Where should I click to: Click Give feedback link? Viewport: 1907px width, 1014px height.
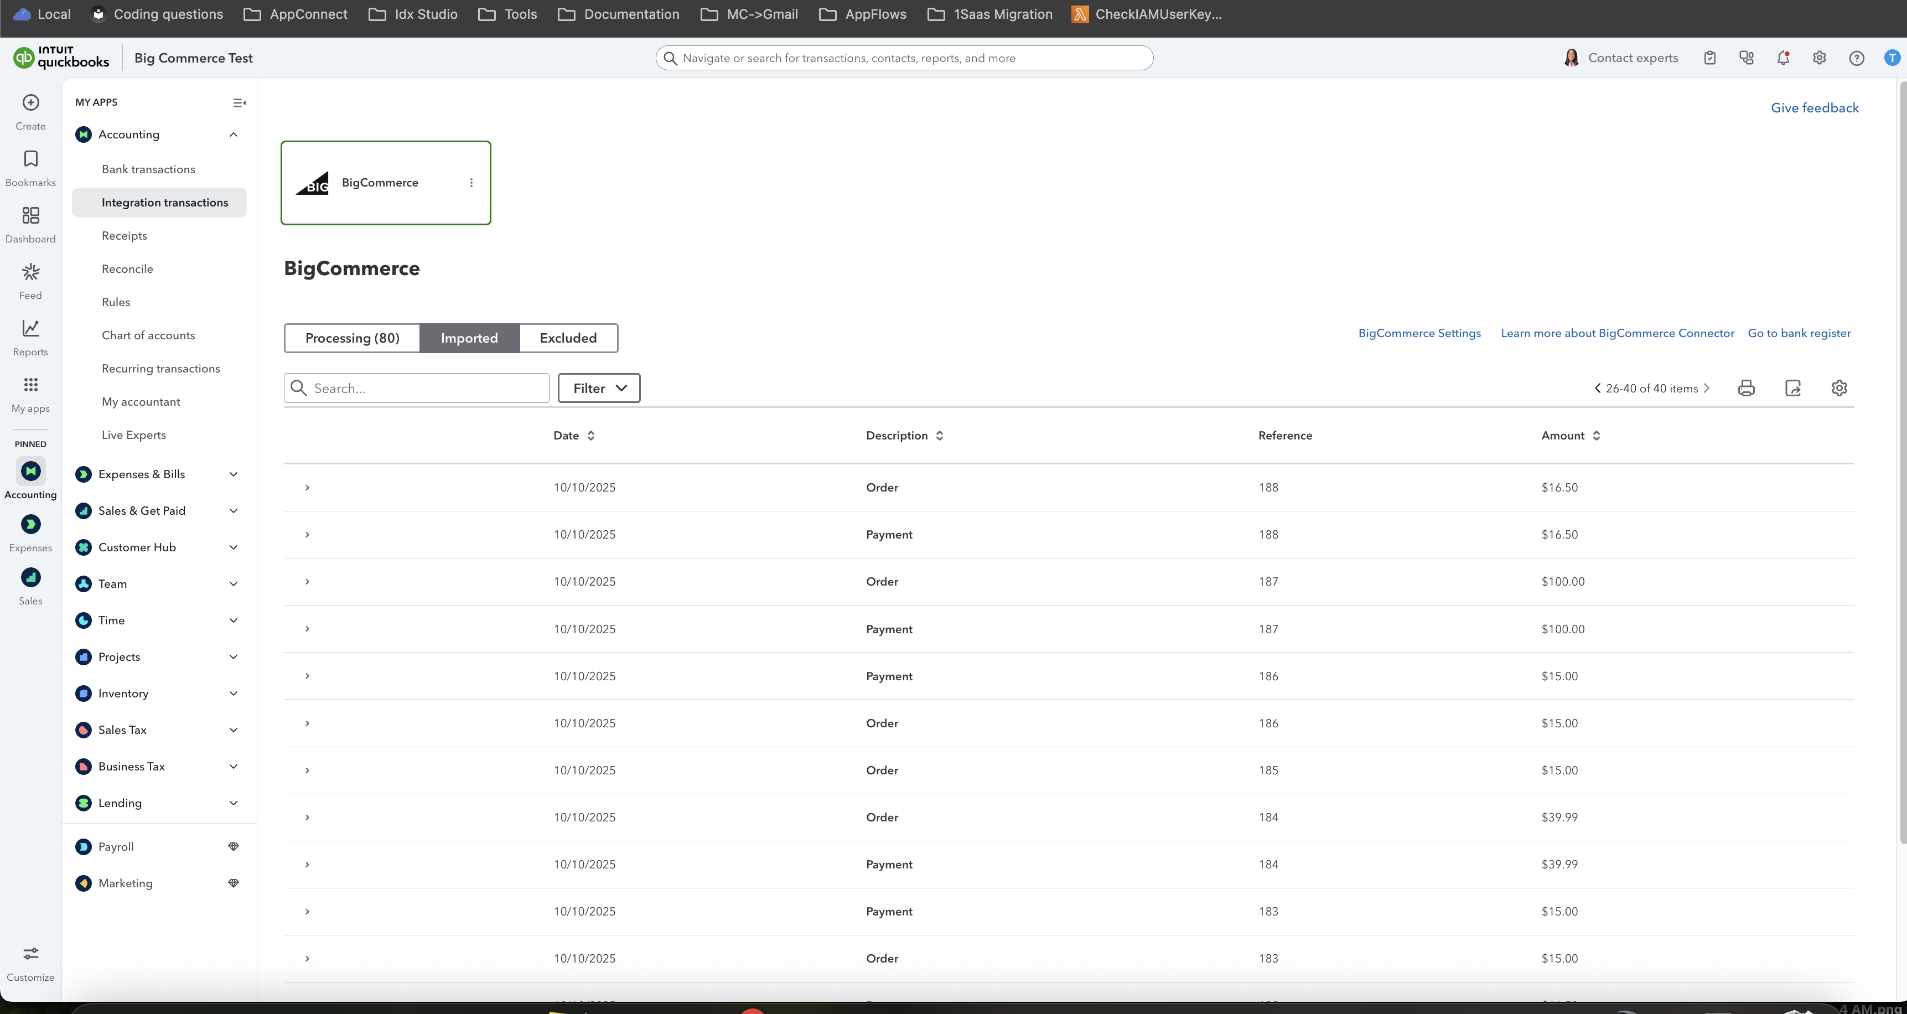(x=1815, y=108)
